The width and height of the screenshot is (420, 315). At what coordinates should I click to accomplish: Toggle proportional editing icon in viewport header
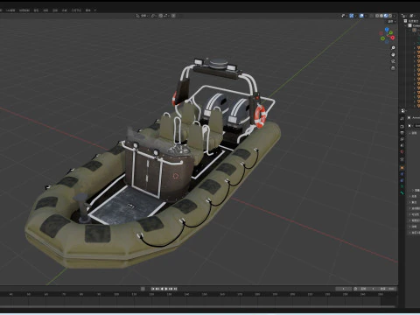pos(173,16)
